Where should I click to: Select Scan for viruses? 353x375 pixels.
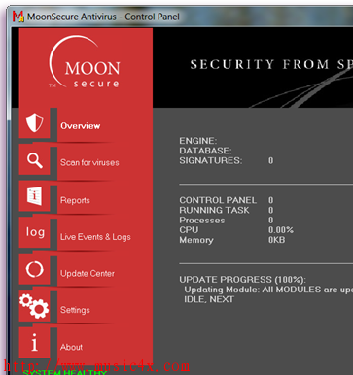pyautogui.click(x=89, y=162)
